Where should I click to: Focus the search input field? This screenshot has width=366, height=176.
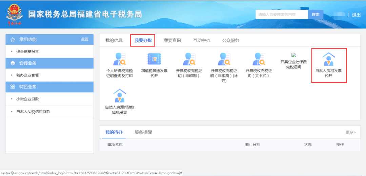(282, 14)
